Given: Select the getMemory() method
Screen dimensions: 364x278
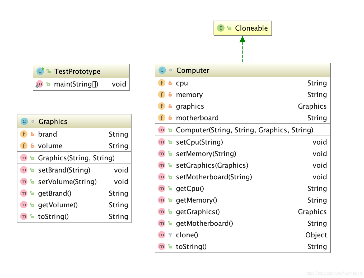Looking at the screenshot, I should [x=197, y=200].
